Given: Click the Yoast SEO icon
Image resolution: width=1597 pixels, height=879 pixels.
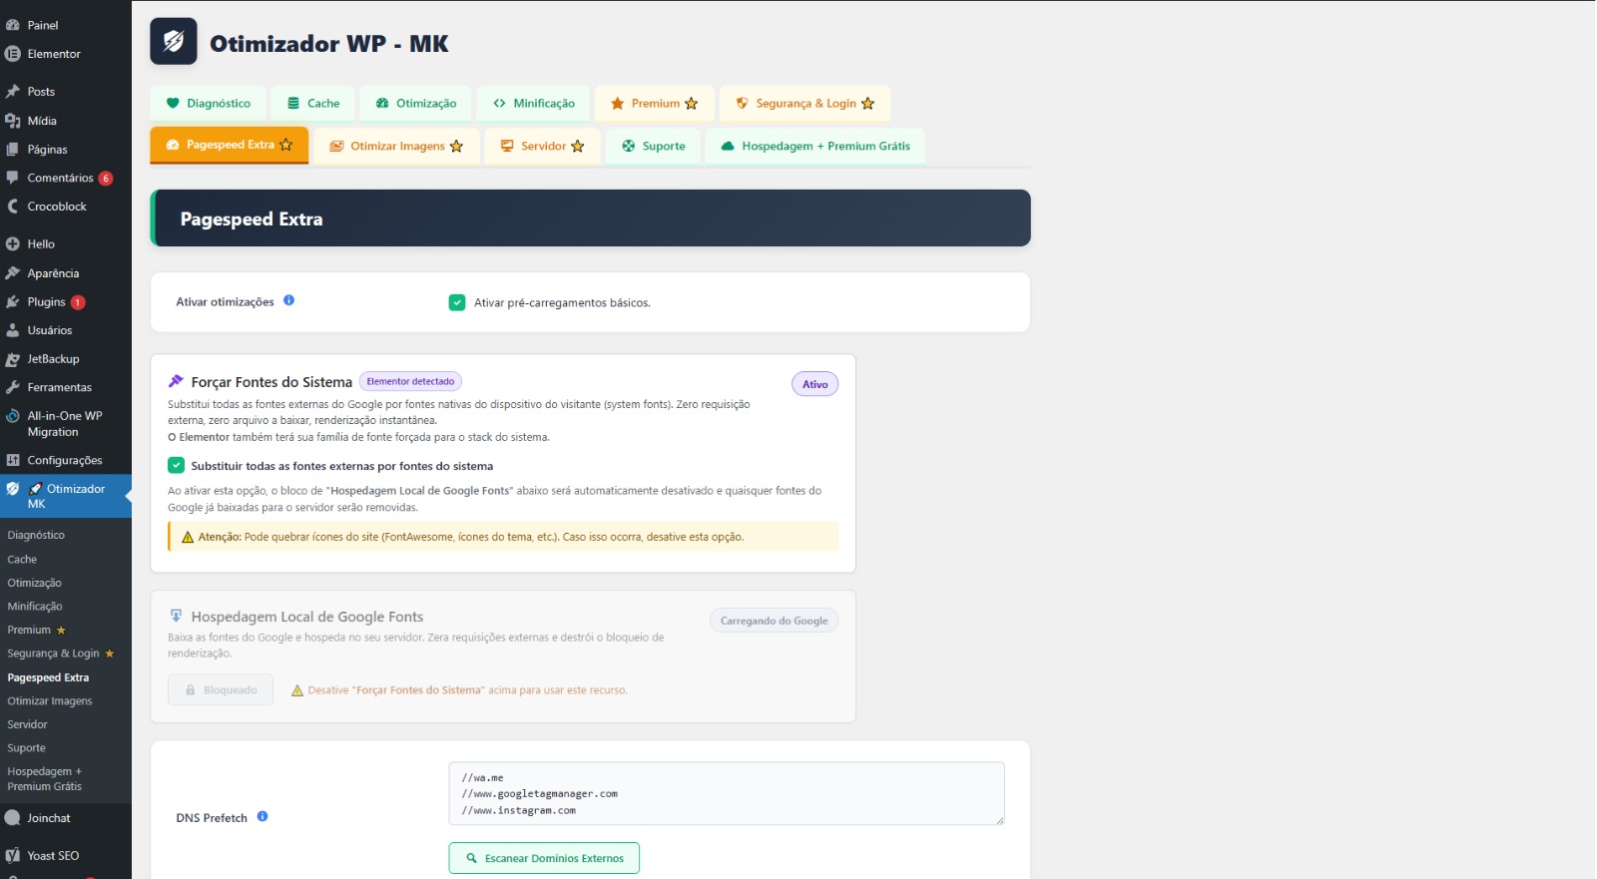Looking at the screenshot, I should tap(13, 856).
